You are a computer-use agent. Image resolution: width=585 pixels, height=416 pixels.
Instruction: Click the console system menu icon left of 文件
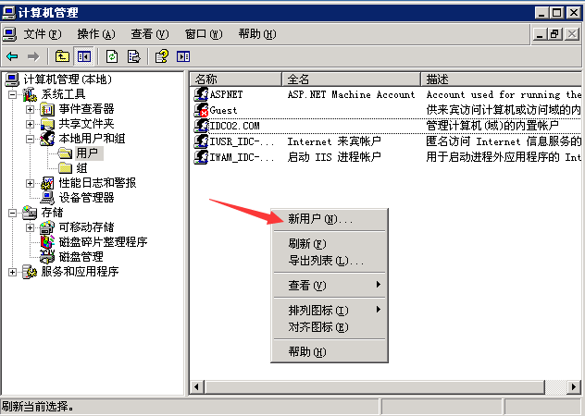(9, 34)
